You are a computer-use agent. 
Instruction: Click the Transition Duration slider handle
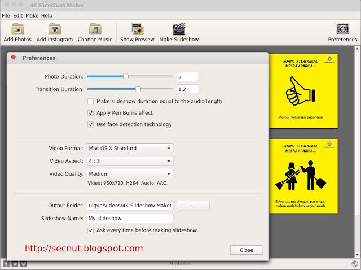tap(138, 89)
